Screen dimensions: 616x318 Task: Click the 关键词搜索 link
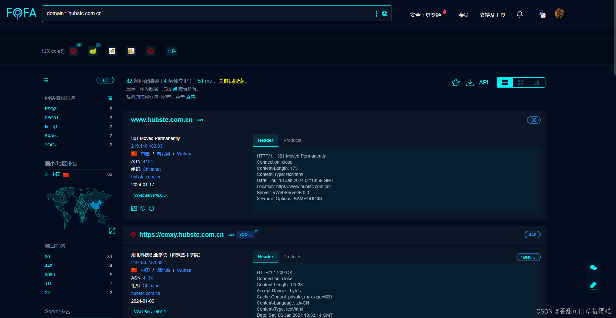[231, 81]
